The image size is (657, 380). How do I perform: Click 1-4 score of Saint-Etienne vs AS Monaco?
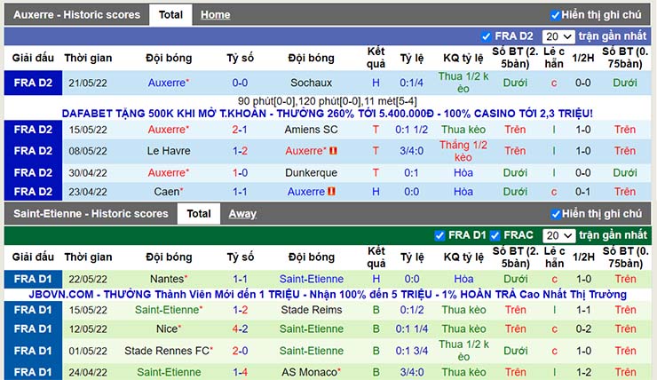(x=240, y=372)
